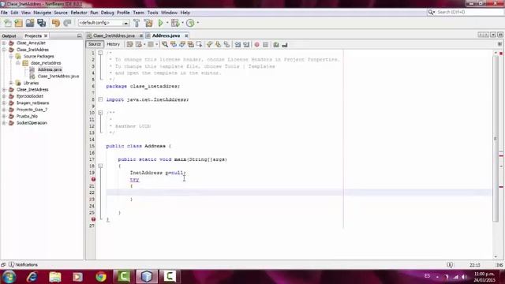Click Find Next Occurrence icon
Screen dimensions: 505x284
(182, 44)
